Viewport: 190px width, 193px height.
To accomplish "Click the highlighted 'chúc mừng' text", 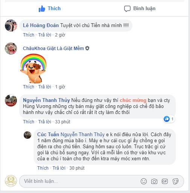I will pos(133,100).
